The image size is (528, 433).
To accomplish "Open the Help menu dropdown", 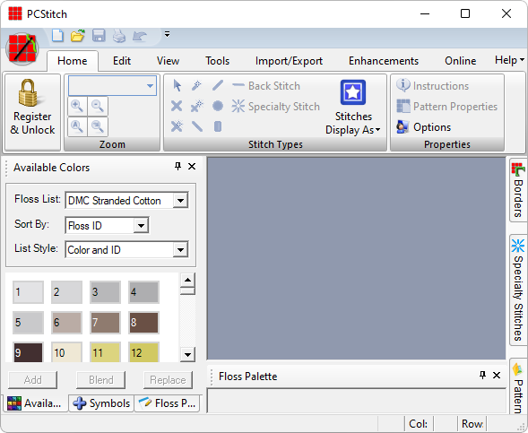I will click(x=509, y=60).
